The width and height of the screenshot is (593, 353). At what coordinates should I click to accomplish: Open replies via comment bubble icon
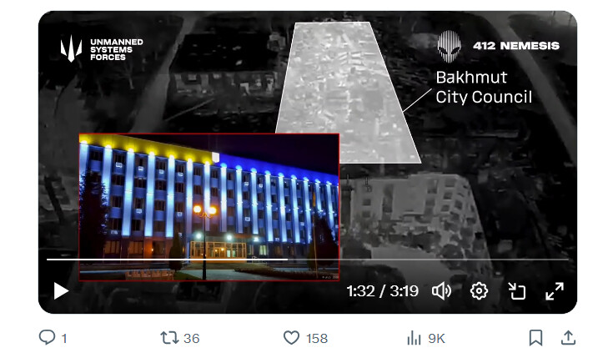click(x=48, y=337)
